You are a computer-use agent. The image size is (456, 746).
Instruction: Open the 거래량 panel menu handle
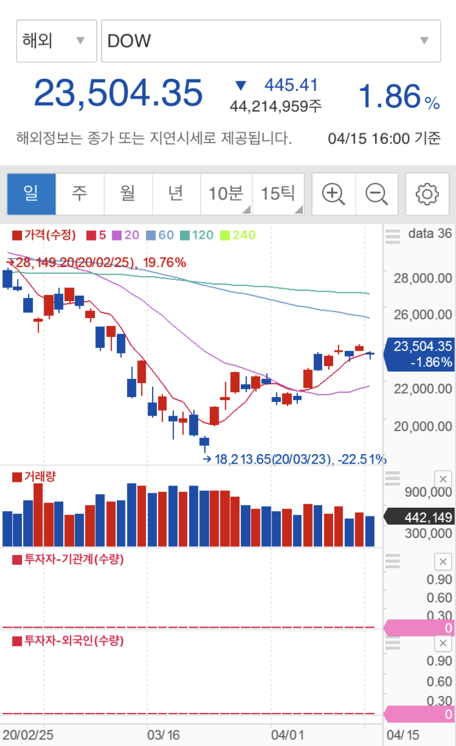392,478
